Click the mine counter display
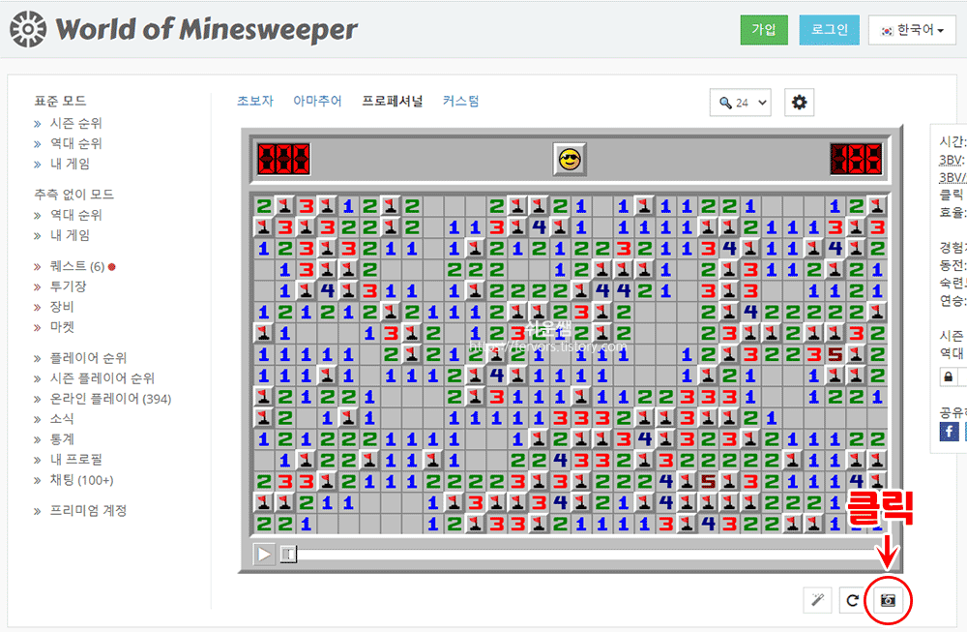The width and height of the screenshot is (967, 632). (283, 160)
